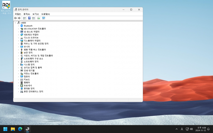Expand the 네트워크 어댑터 node
The height and width of the screenshot is (133, 213).
coord(18,35)
